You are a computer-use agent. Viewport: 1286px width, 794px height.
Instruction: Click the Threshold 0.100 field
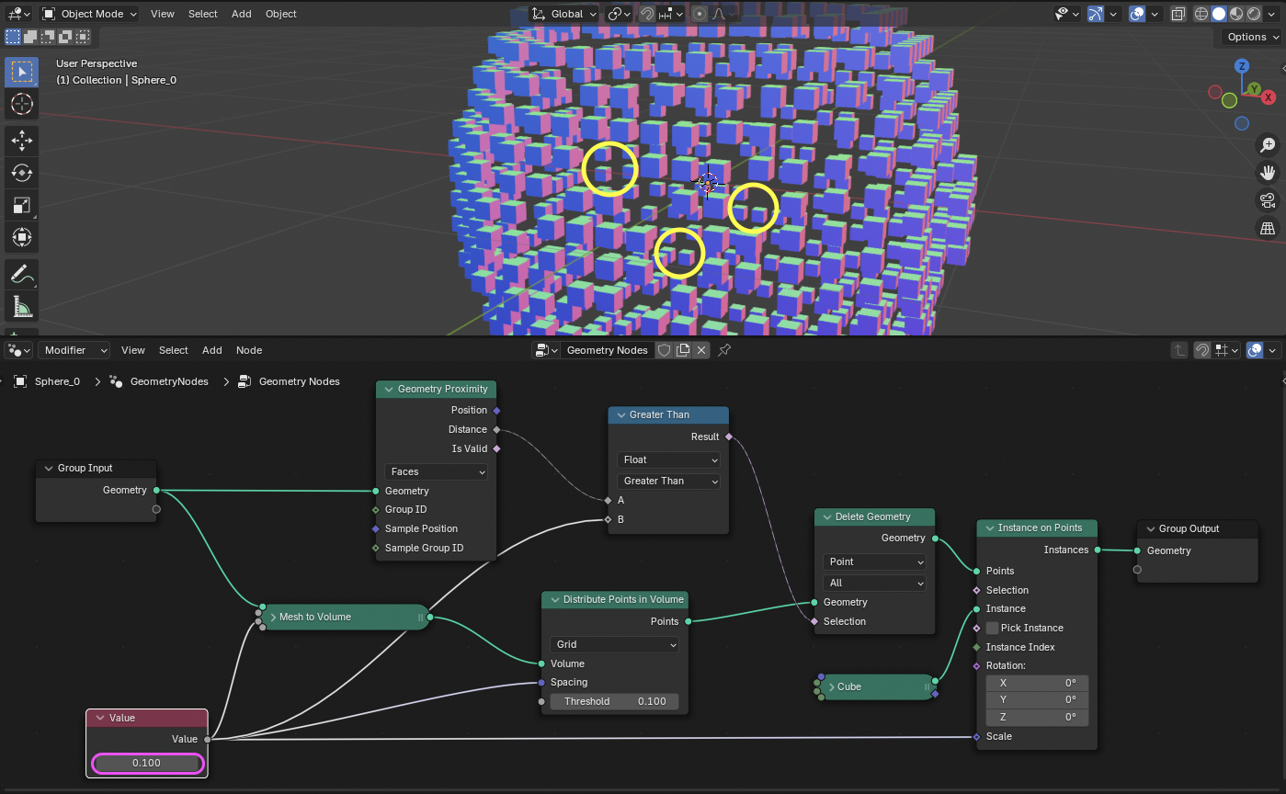pos(614,701)
